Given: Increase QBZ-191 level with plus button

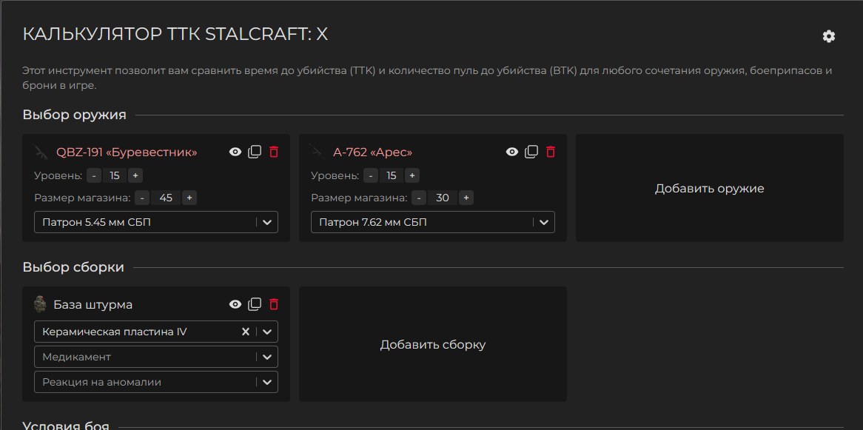Looking at the screenshot, I should pyautogui.click(x=135, y=176).
